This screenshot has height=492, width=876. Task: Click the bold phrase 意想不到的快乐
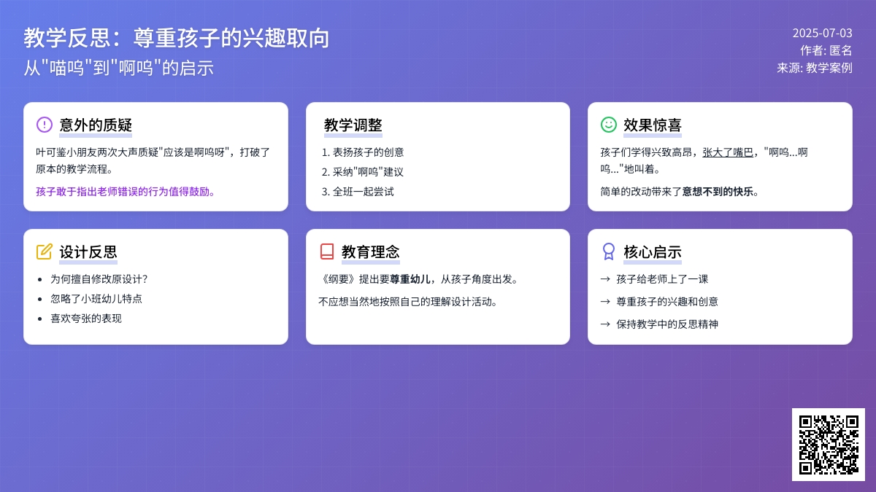[718, 192]
